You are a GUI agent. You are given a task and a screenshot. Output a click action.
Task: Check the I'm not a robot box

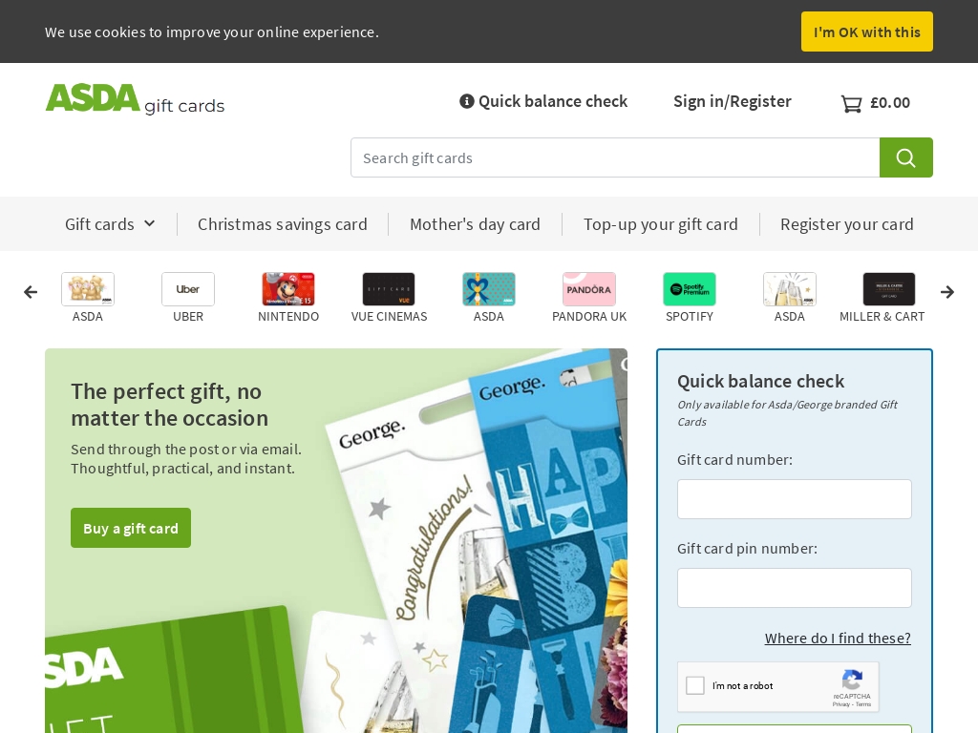tap(695, 685)
